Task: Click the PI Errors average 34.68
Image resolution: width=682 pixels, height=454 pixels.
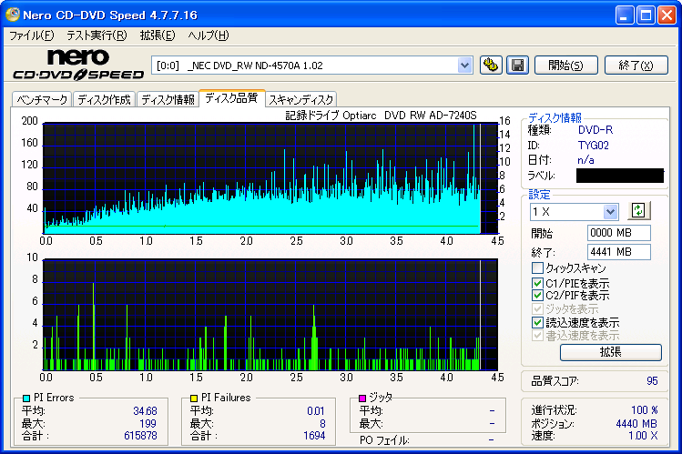Action: coord(146,410)
